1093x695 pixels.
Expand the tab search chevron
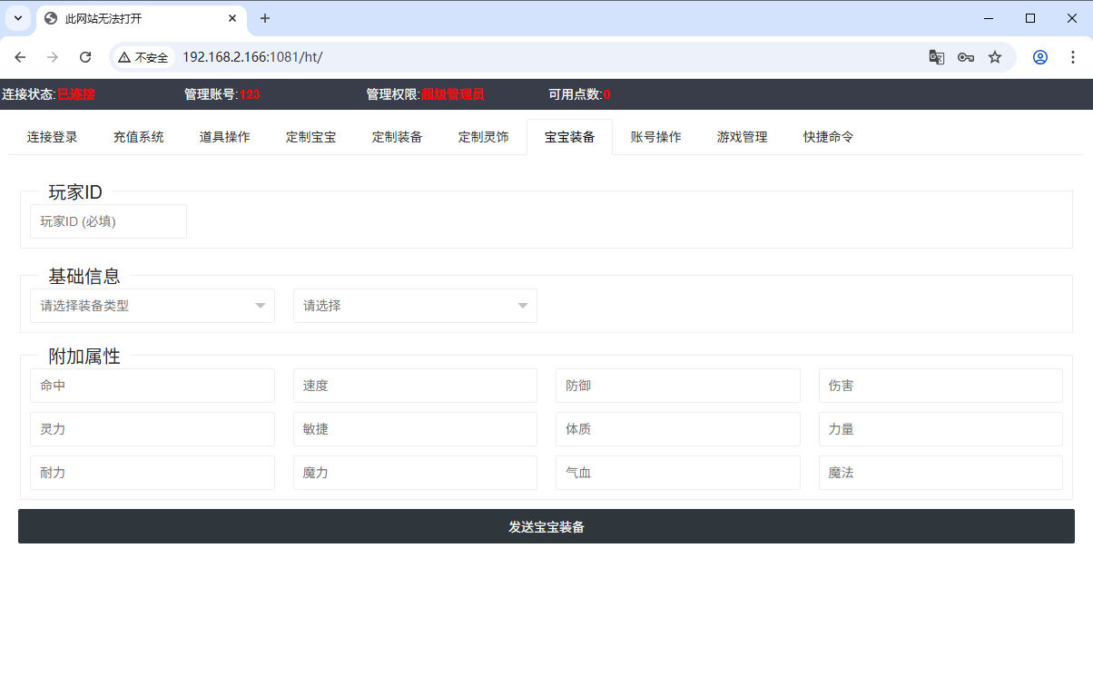(17, 18)
